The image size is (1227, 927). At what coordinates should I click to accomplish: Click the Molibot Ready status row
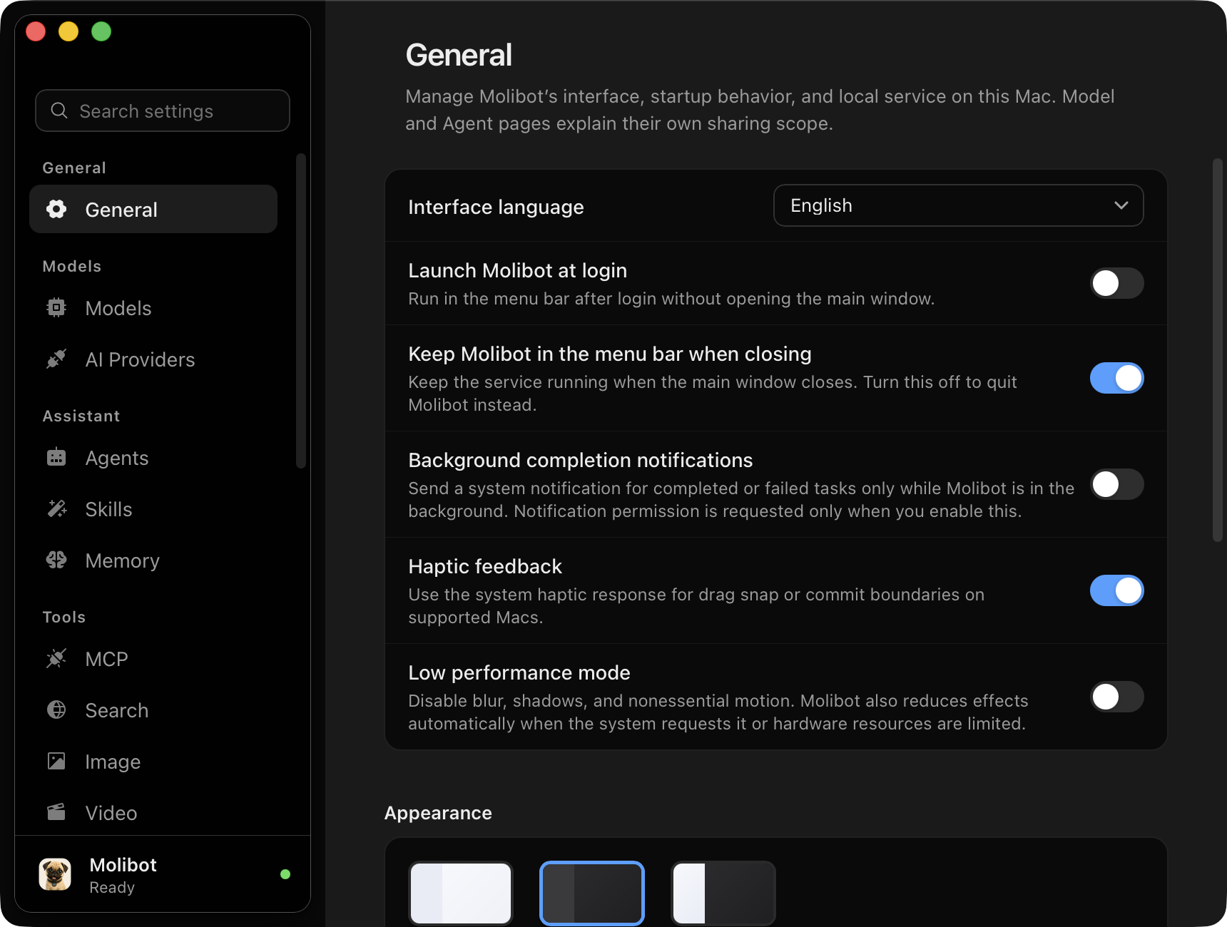pos(163,874)
